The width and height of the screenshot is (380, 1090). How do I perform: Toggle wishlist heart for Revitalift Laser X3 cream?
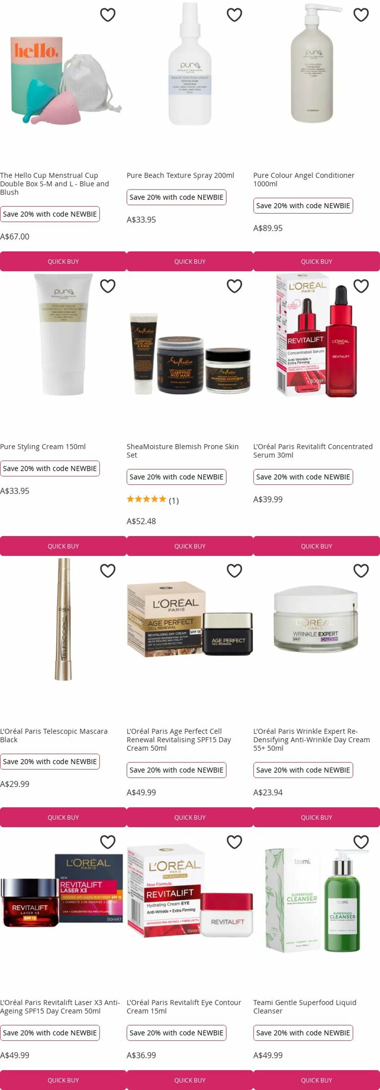[108, 842]
